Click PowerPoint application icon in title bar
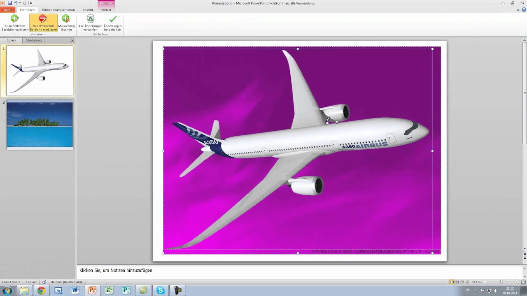The image size is (527, 296). coord(3,3)
